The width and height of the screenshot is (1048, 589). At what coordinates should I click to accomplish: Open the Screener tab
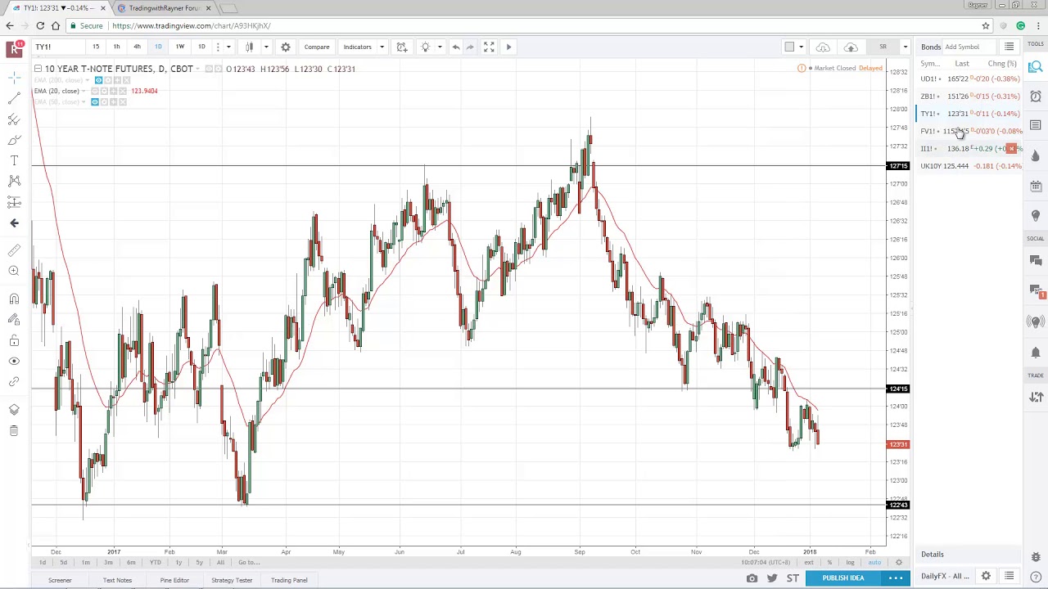[60, 580]
